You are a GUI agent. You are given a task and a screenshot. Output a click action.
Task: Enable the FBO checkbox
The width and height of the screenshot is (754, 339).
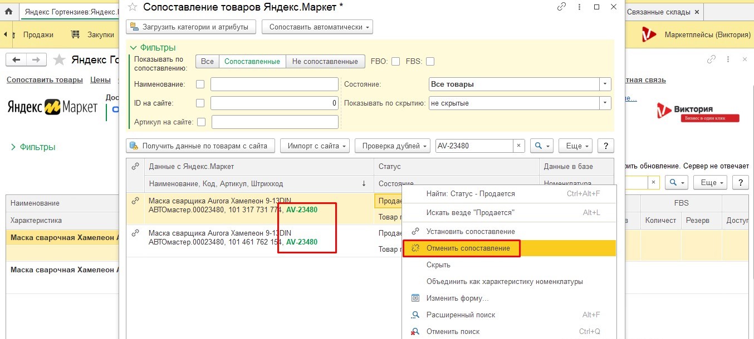point(395,62)
